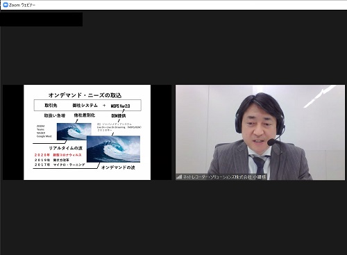
Task: Select the shared slide panel
Action: coord(87,132)
